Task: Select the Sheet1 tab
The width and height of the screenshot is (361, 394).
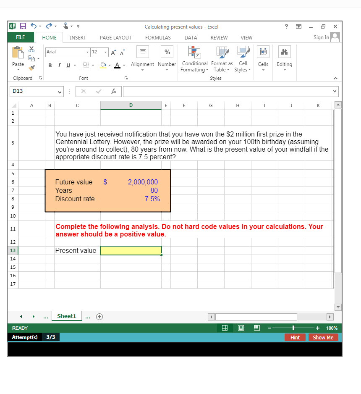Action: 66,317
